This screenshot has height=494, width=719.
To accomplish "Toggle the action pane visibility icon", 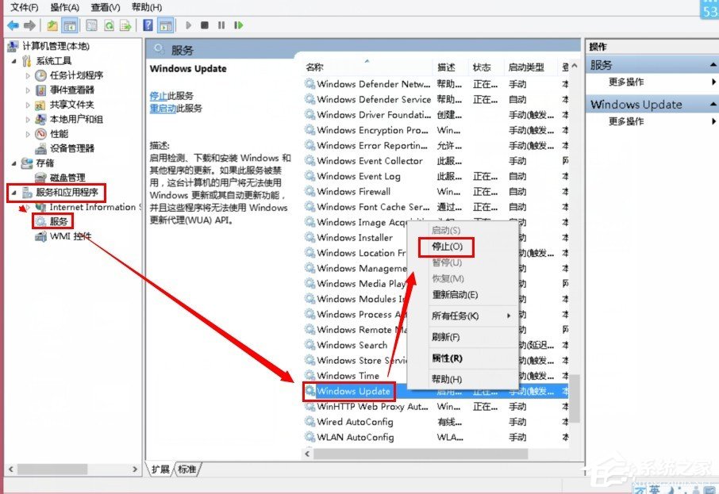I will pyautogui.click(x=167, y=25).
